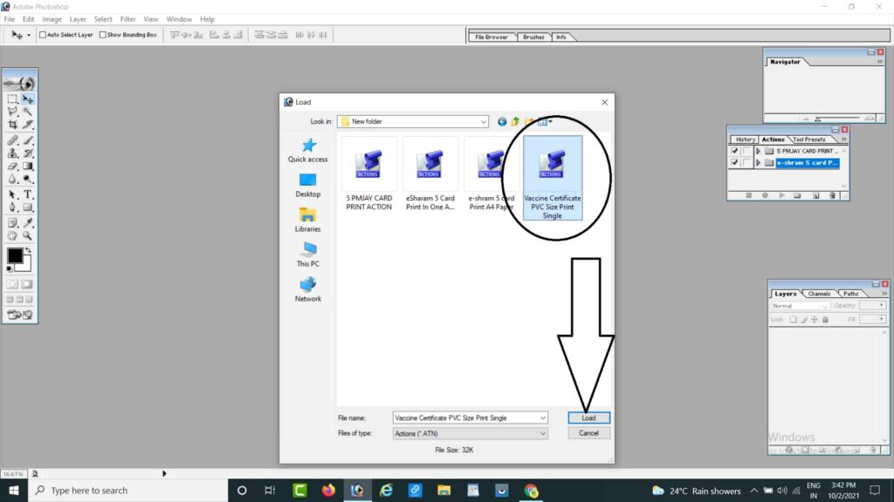
Task: Go to Quick access in Load dialog
Action: point(308,150)
